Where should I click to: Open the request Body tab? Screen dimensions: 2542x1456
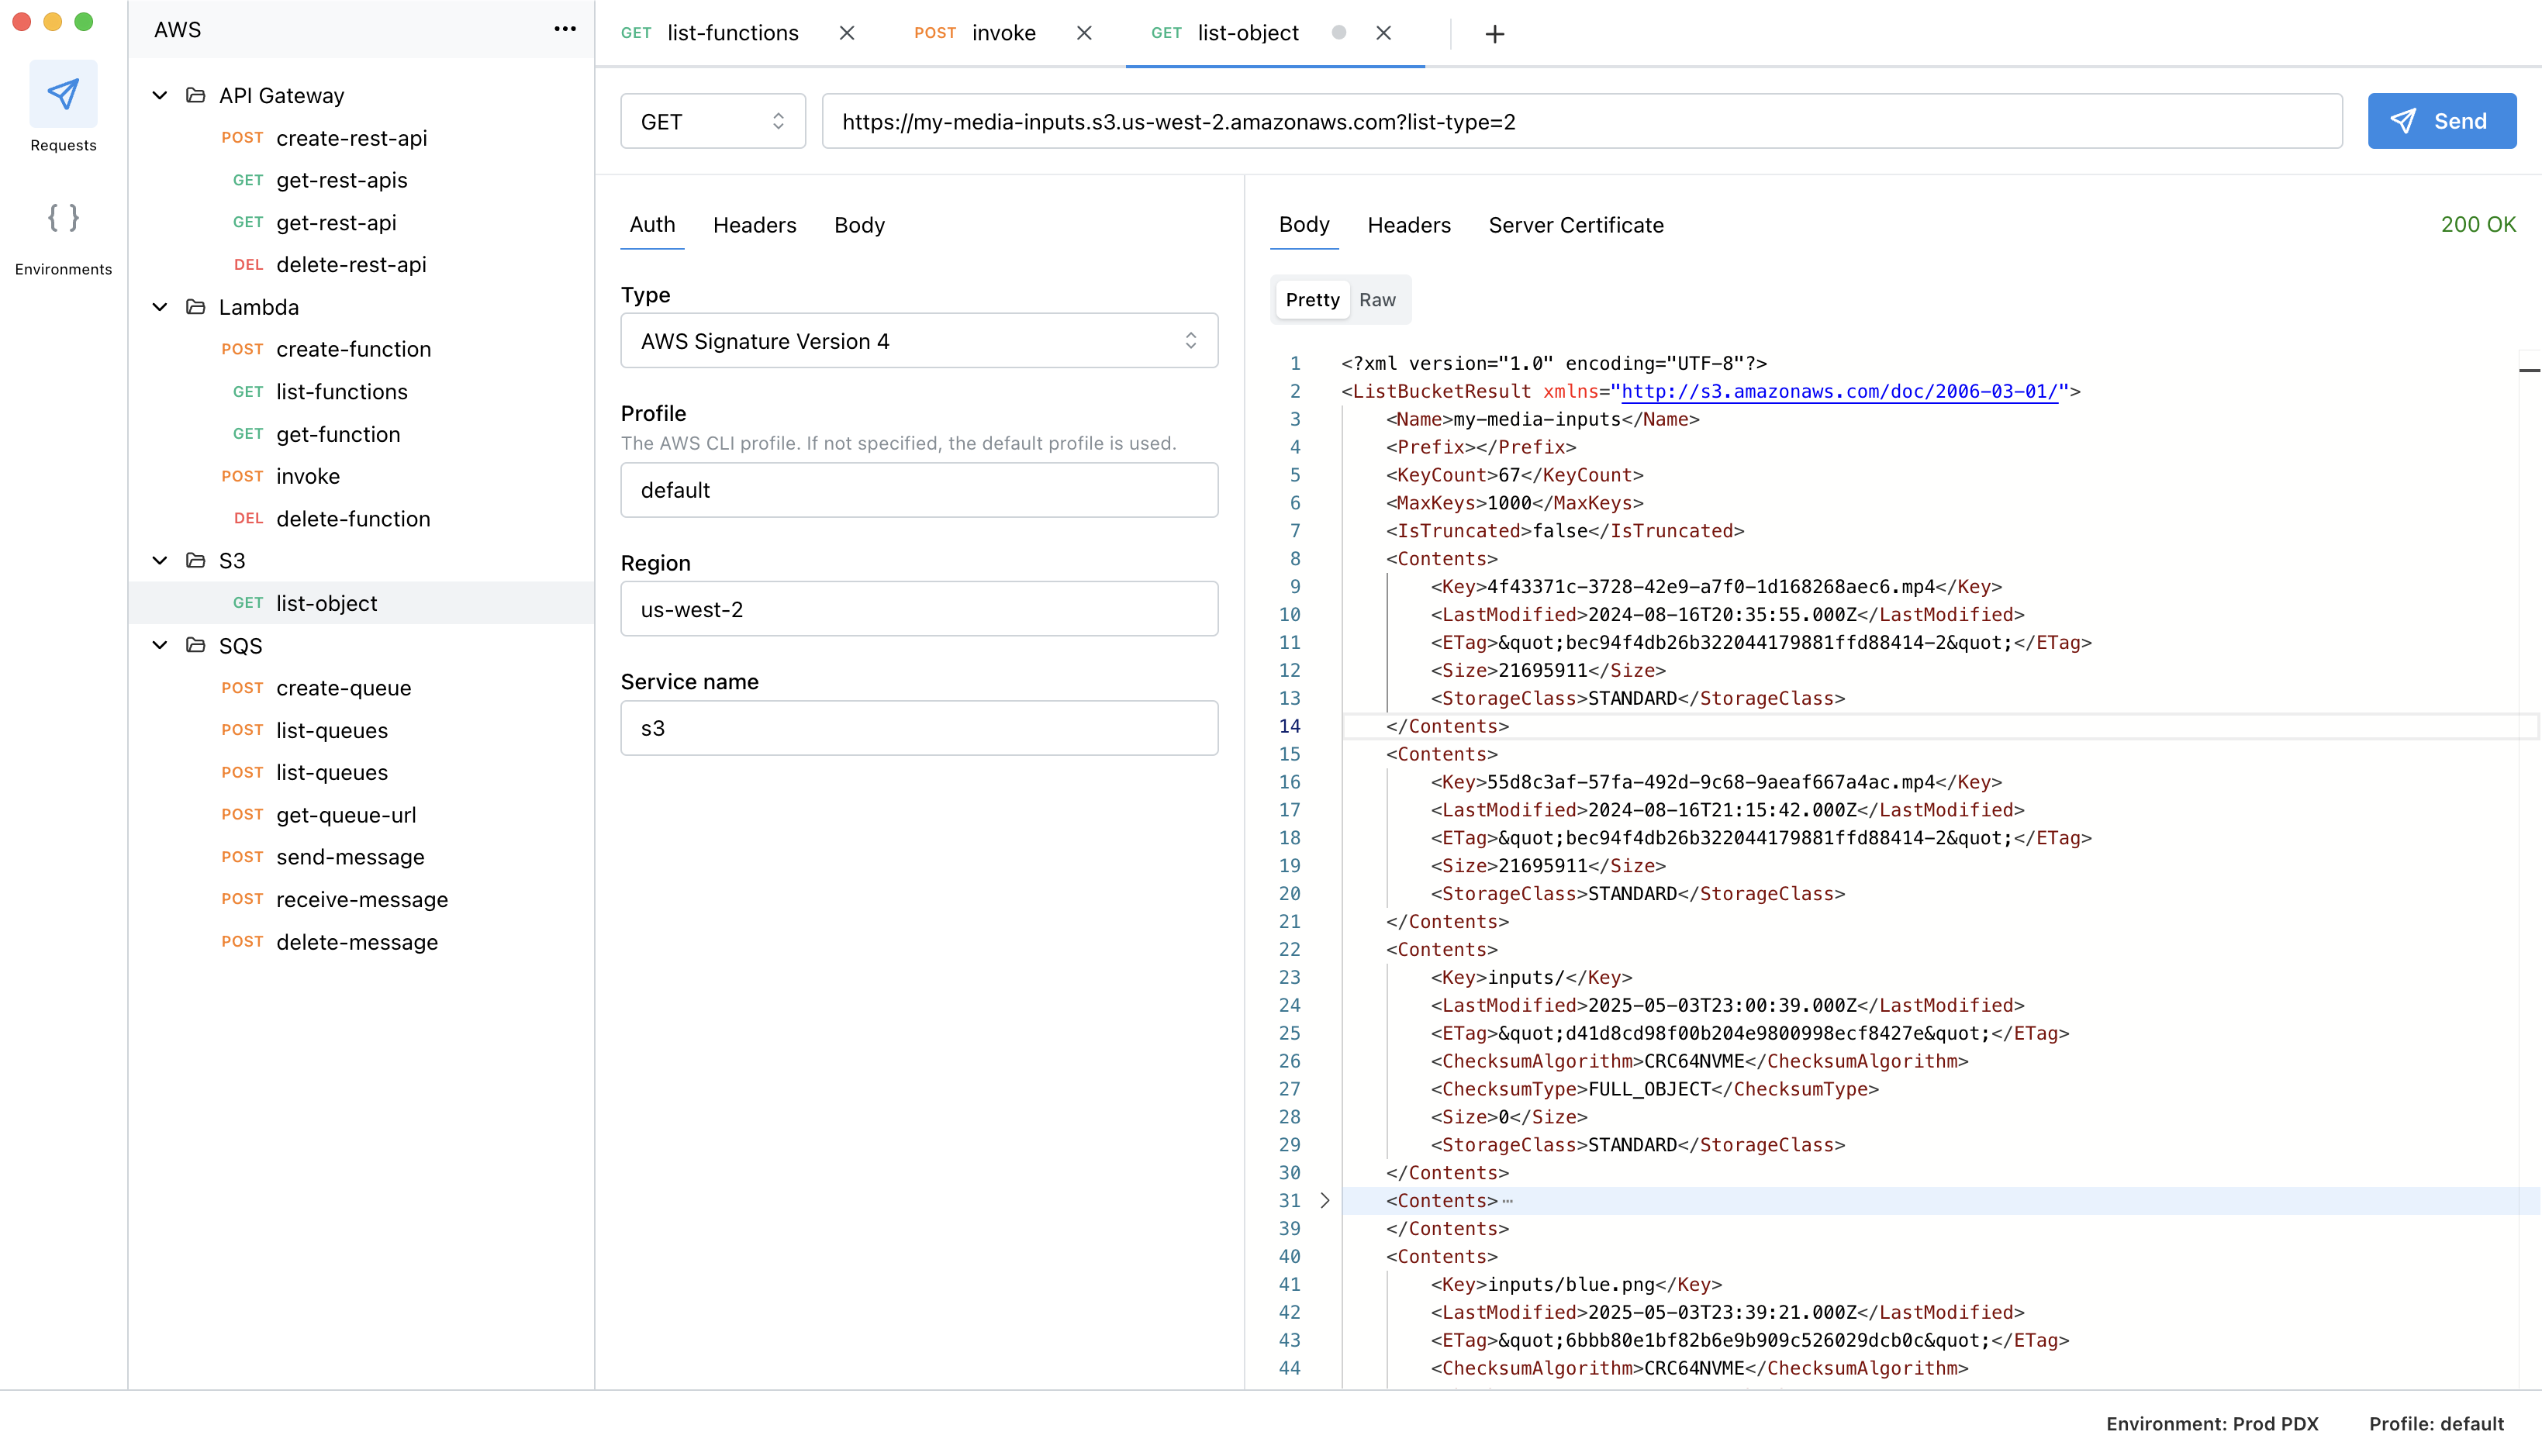[x=859, y=225]
